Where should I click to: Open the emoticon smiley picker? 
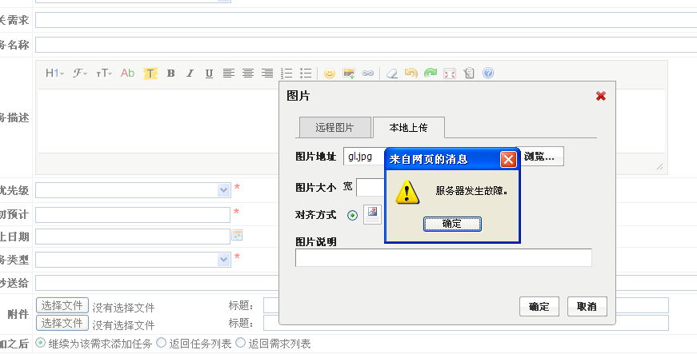tap(330, 74)
